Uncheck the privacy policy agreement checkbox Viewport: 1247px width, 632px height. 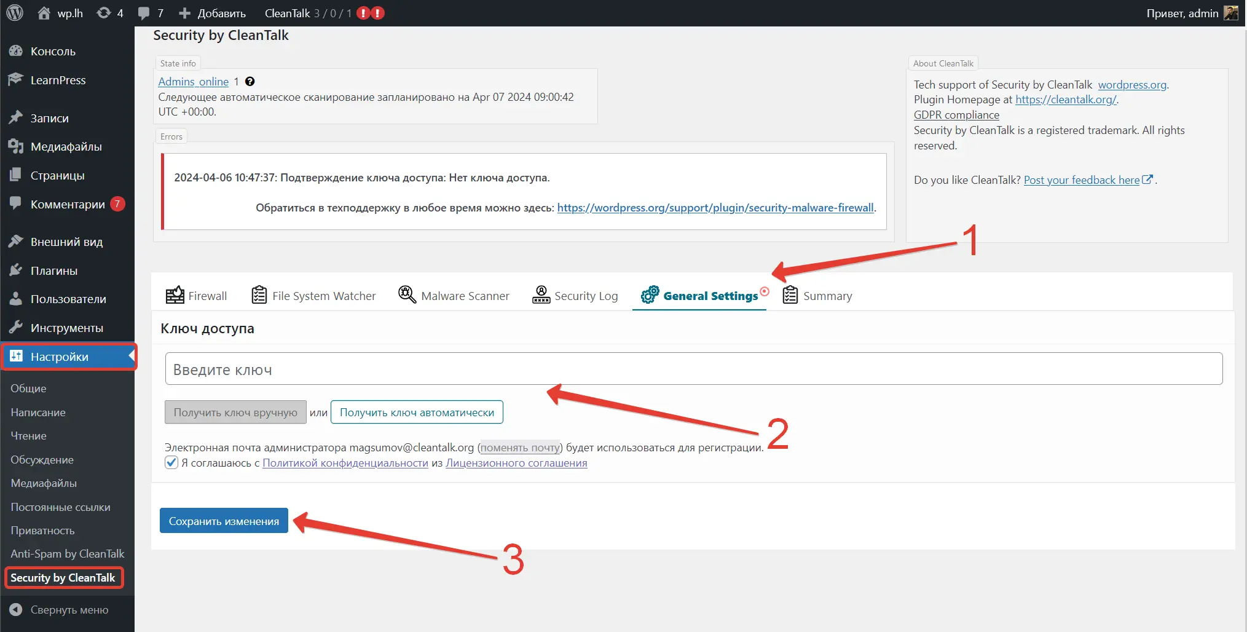coord(171,462)
